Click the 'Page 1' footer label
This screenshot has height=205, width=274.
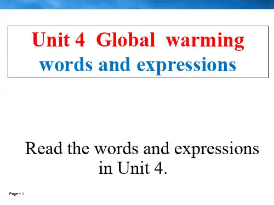pos(16,194)
